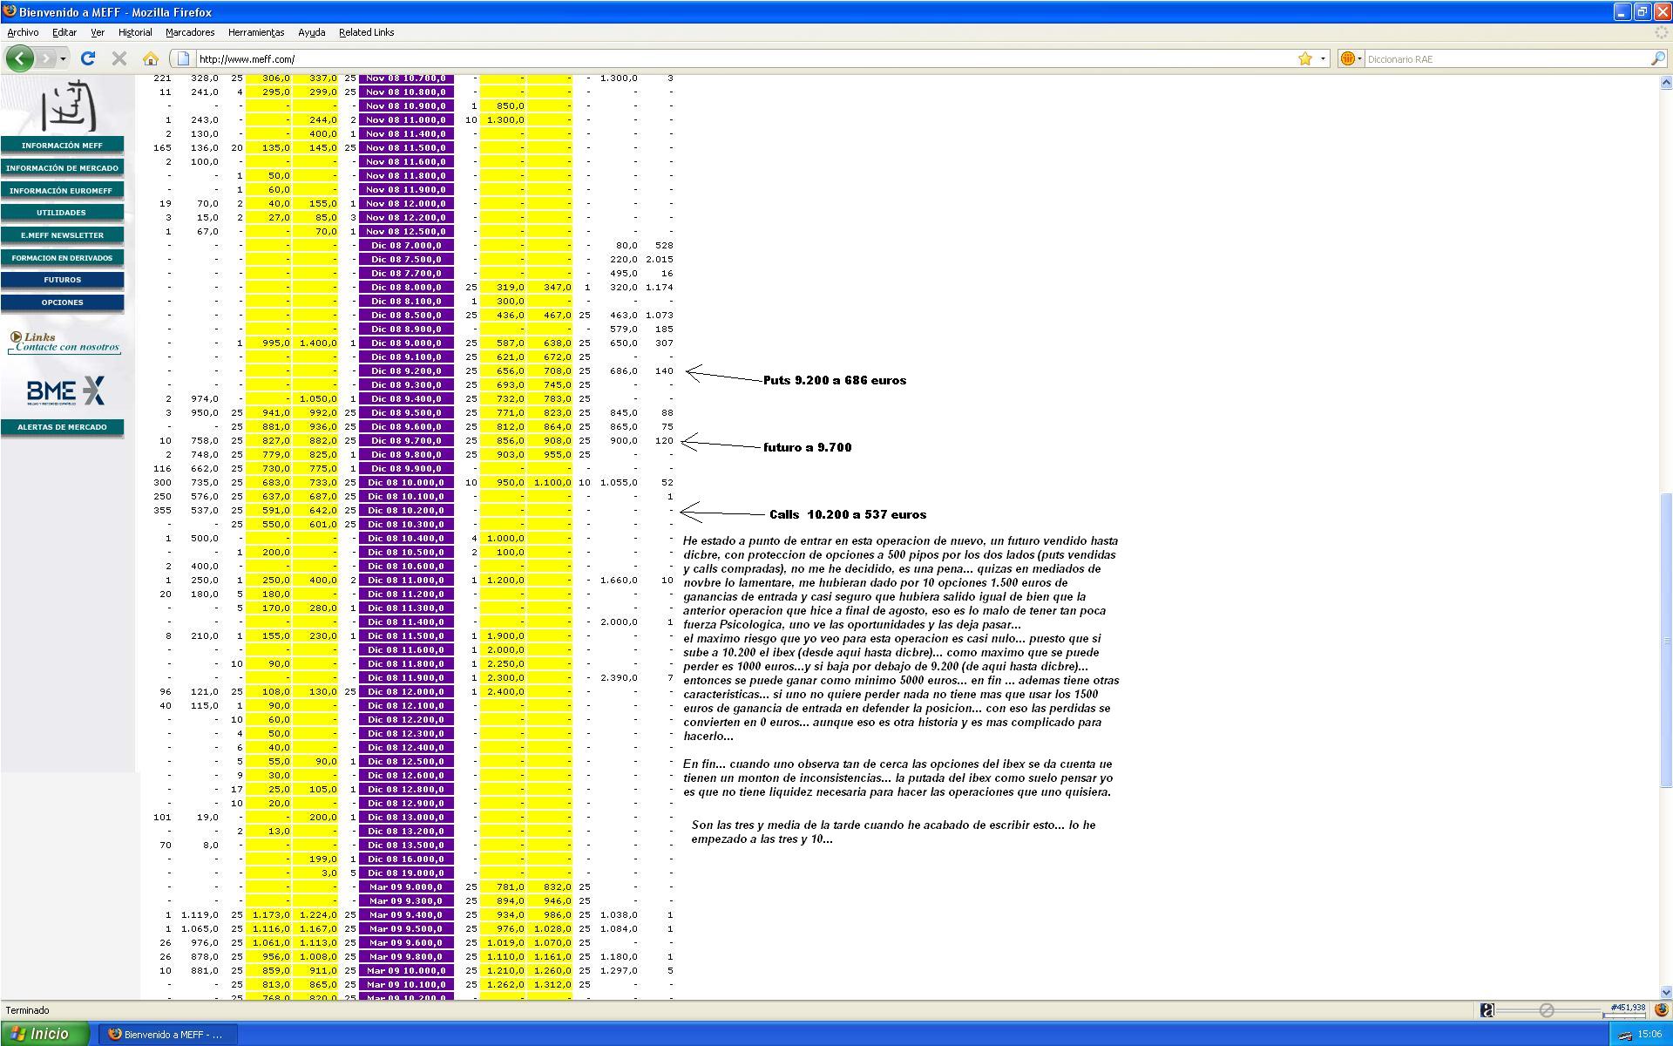Reload the MEFF page
This screenshot has width=1673, height=1046.
click(x=87, y=58)
